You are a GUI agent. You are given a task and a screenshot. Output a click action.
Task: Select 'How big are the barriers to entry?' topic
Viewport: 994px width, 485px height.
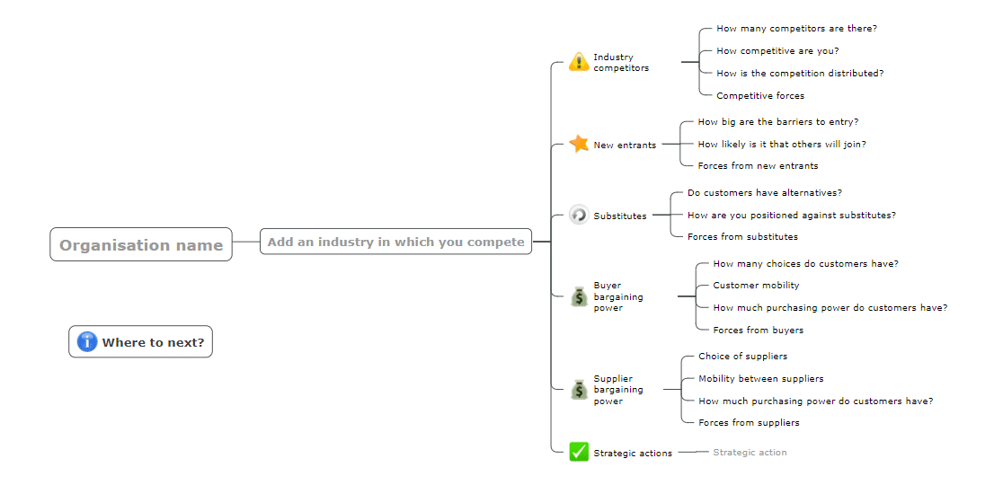tap(778, 121)
